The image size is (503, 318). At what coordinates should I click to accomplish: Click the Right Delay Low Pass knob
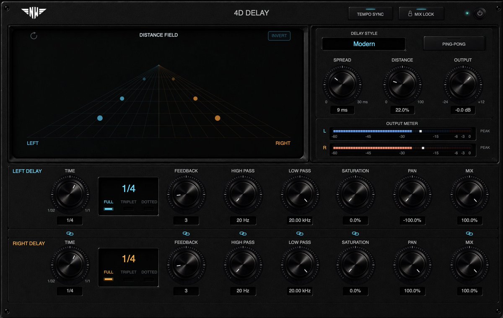coord(300,265)
